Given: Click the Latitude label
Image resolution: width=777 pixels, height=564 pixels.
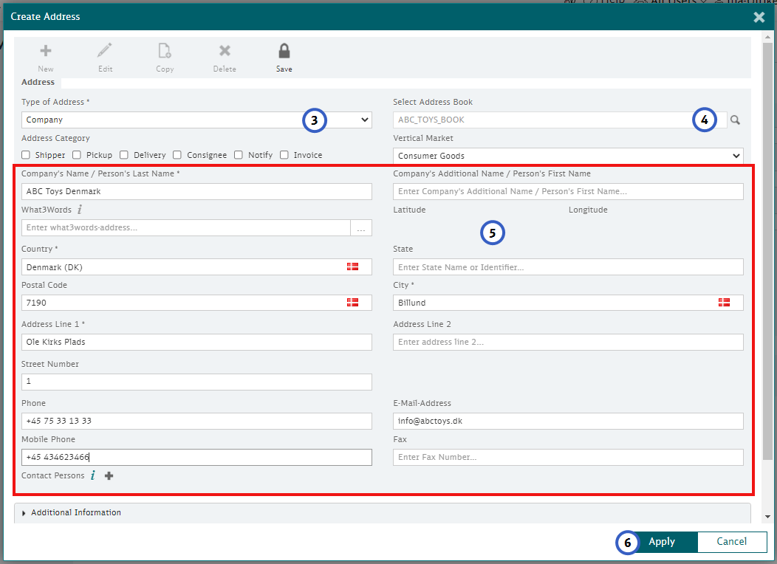Looking at the screenshot, I should pos(409,210).
